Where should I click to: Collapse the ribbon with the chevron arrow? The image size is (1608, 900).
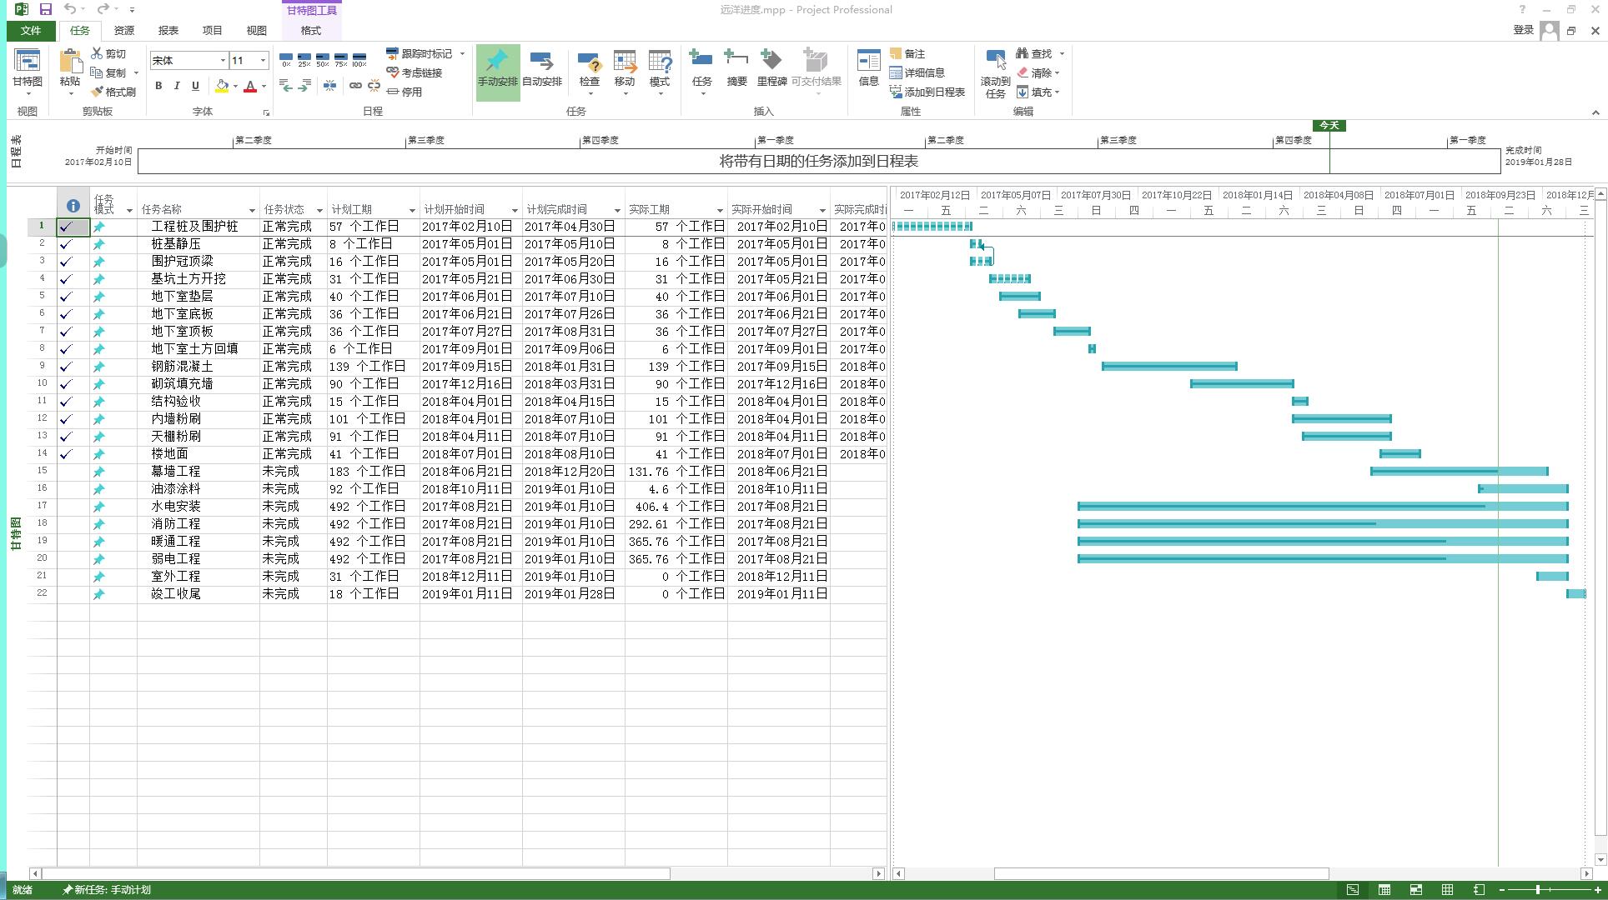tap(1595, 112)
